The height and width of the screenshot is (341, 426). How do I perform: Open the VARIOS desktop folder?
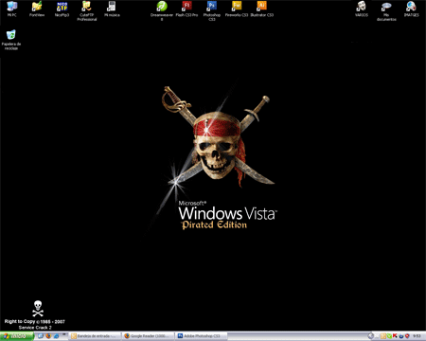pyautogui.click(x=362, y=9)
